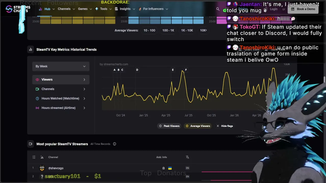Click the Apr '25 axis label

[166, 115]
